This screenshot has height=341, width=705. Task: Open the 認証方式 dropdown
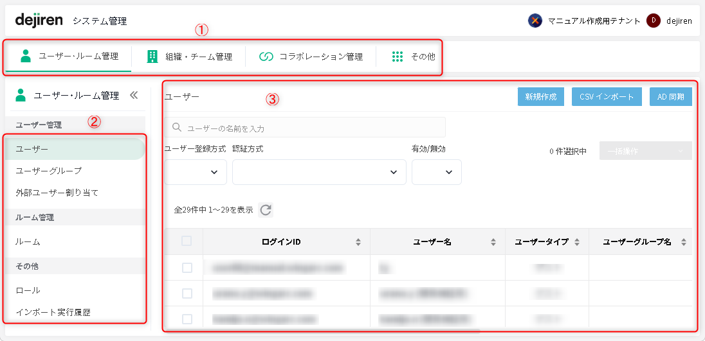coord(319,172)
